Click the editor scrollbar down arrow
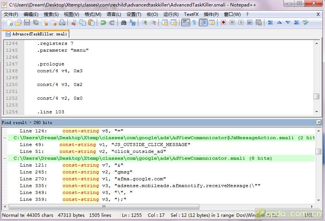This screenshot has height=221, width=325. tap(317, 112)
